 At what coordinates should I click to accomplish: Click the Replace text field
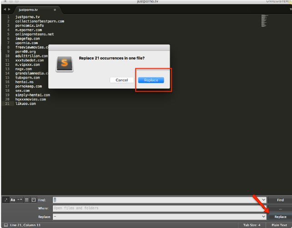tap(157, 217)
